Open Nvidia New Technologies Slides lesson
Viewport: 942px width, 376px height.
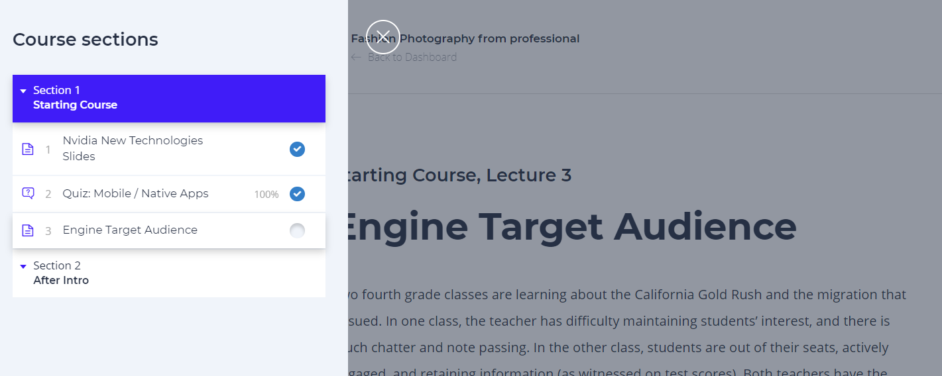133,148
